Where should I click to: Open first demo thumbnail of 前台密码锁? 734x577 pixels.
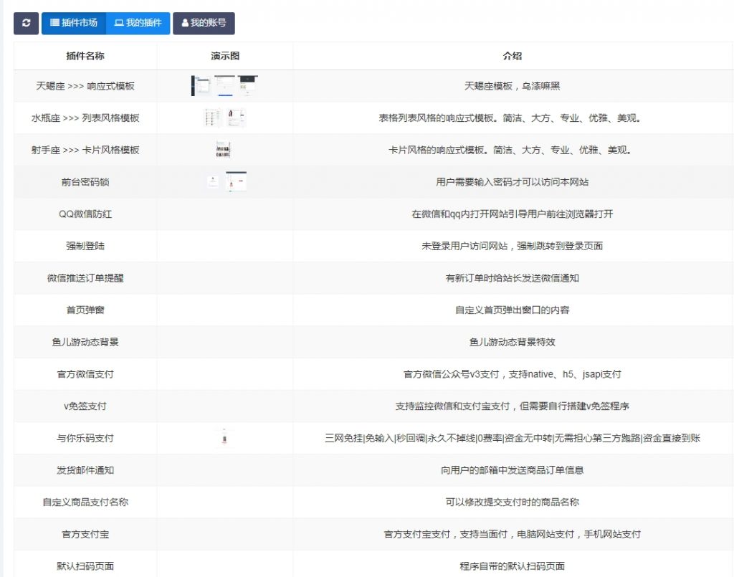[x=213, y=182]
